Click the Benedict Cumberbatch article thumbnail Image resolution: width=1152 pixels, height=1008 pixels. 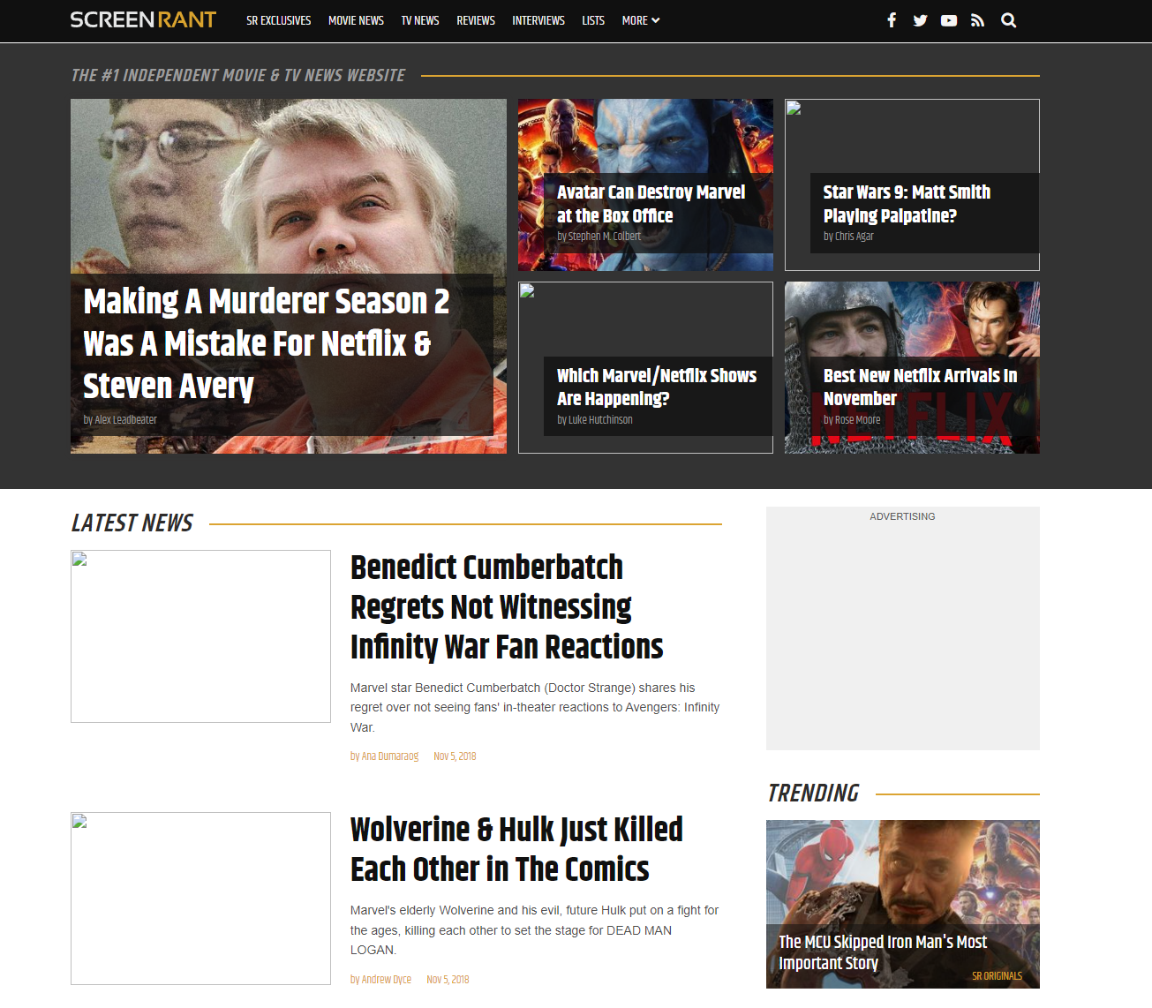click(x=200, y=636)
